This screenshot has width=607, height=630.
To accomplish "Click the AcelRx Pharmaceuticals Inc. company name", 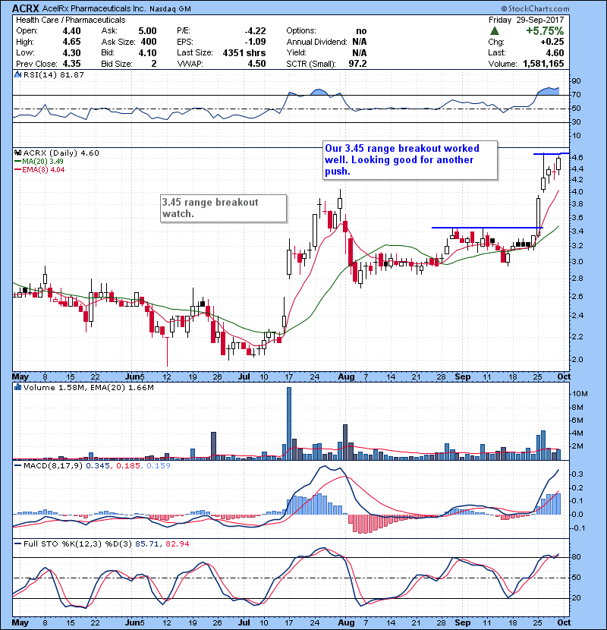I will click(x=94, y=8).
